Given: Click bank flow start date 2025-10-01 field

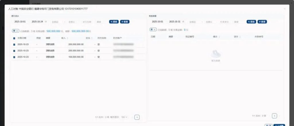Looking at the screenshot, I should click(20, 22).
